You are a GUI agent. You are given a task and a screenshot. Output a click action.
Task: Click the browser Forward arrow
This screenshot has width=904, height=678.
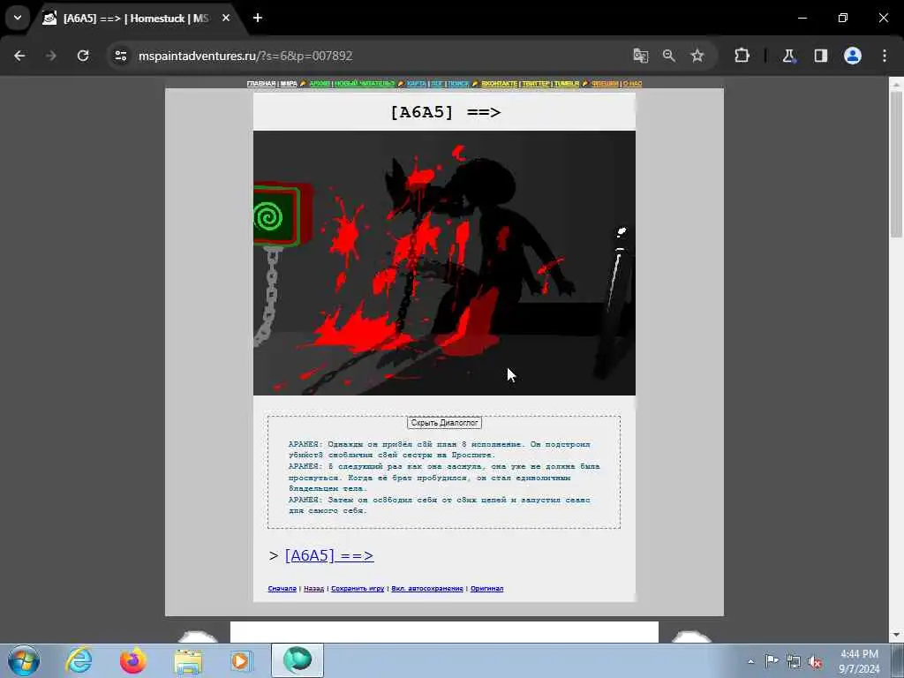coord(50,56)
